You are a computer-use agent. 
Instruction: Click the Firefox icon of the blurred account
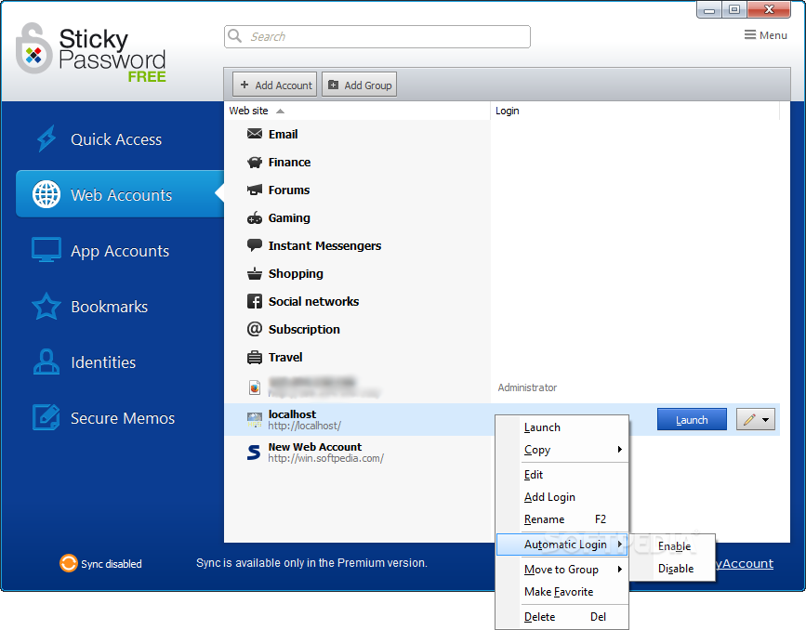point(255,387)
